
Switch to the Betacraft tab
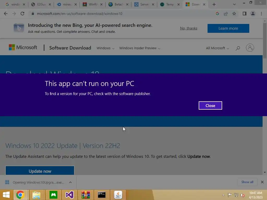[x=116, y=5]
